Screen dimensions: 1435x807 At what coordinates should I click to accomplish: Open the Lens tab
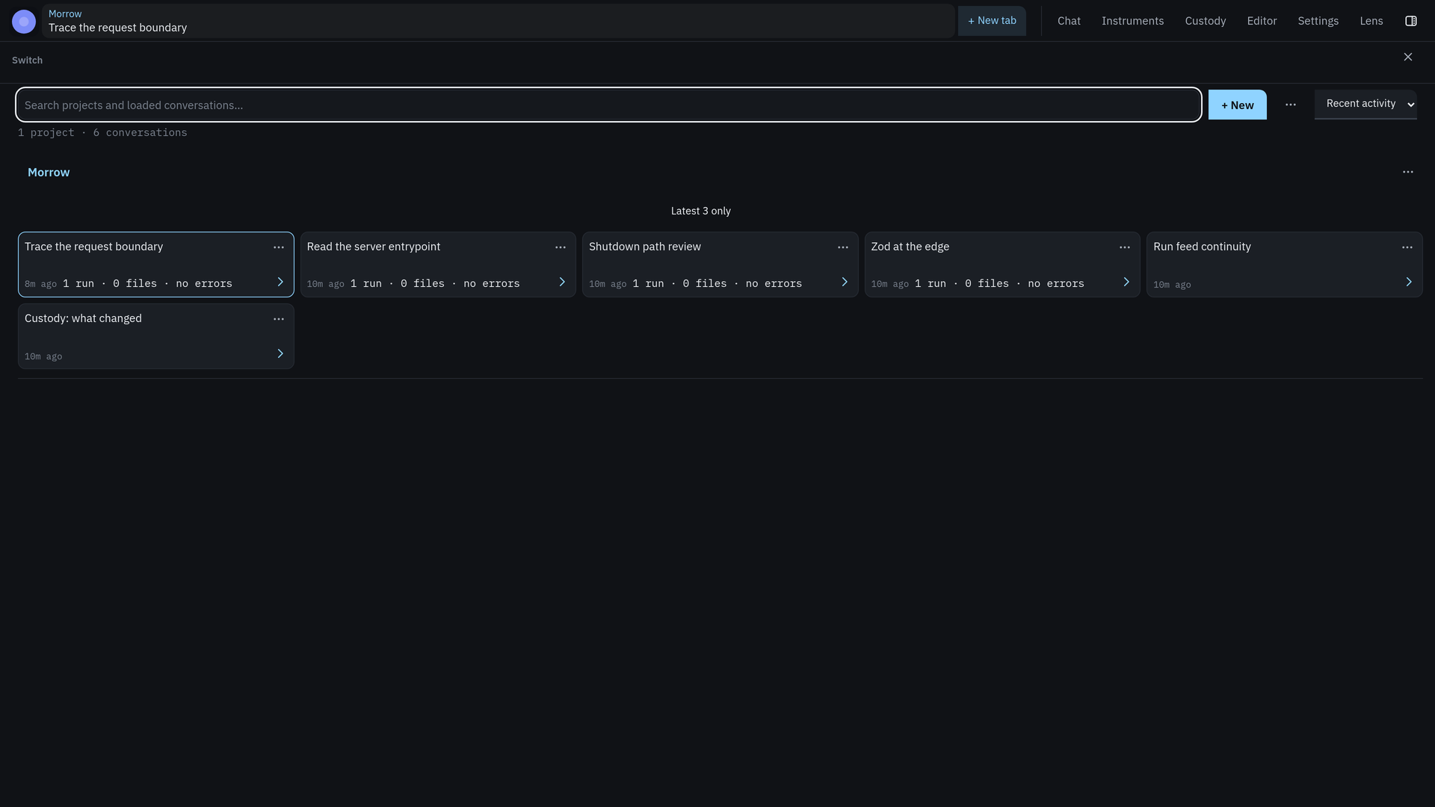pos(1371,21)
